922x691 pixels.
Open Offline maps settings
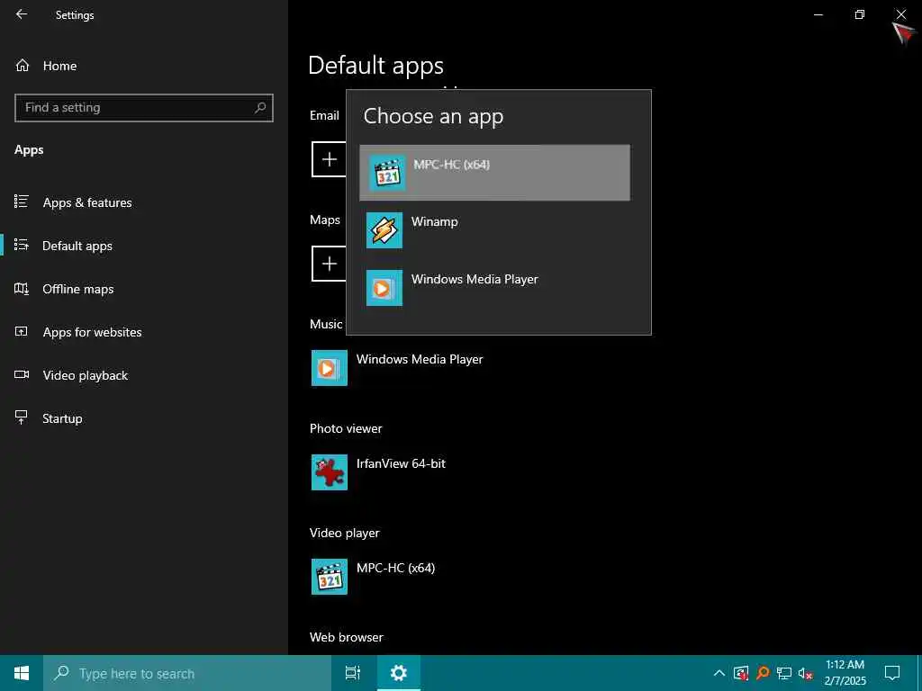144,289
